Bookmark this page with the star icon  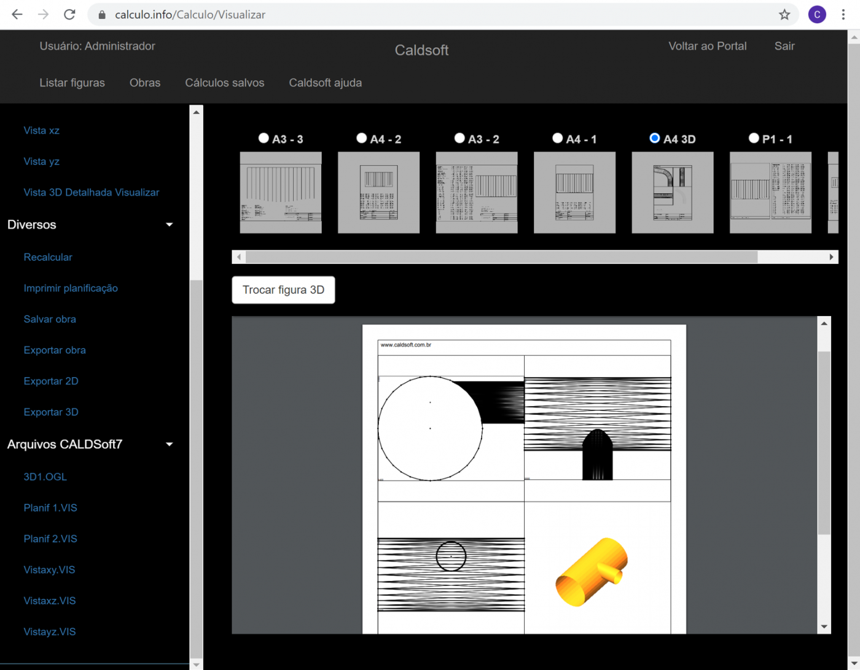[784, 15]
